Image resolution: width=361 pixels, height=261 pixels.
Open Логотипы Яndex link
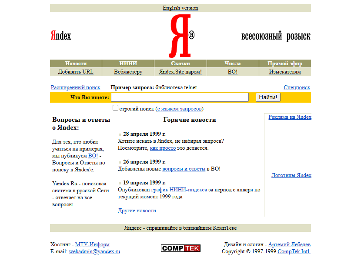tap(291, 175)
